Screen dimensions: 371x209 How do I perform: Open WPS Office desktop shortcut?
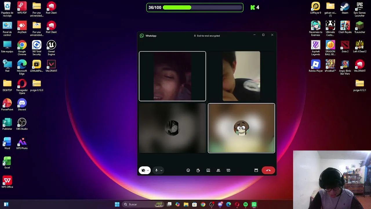[7, 182]
